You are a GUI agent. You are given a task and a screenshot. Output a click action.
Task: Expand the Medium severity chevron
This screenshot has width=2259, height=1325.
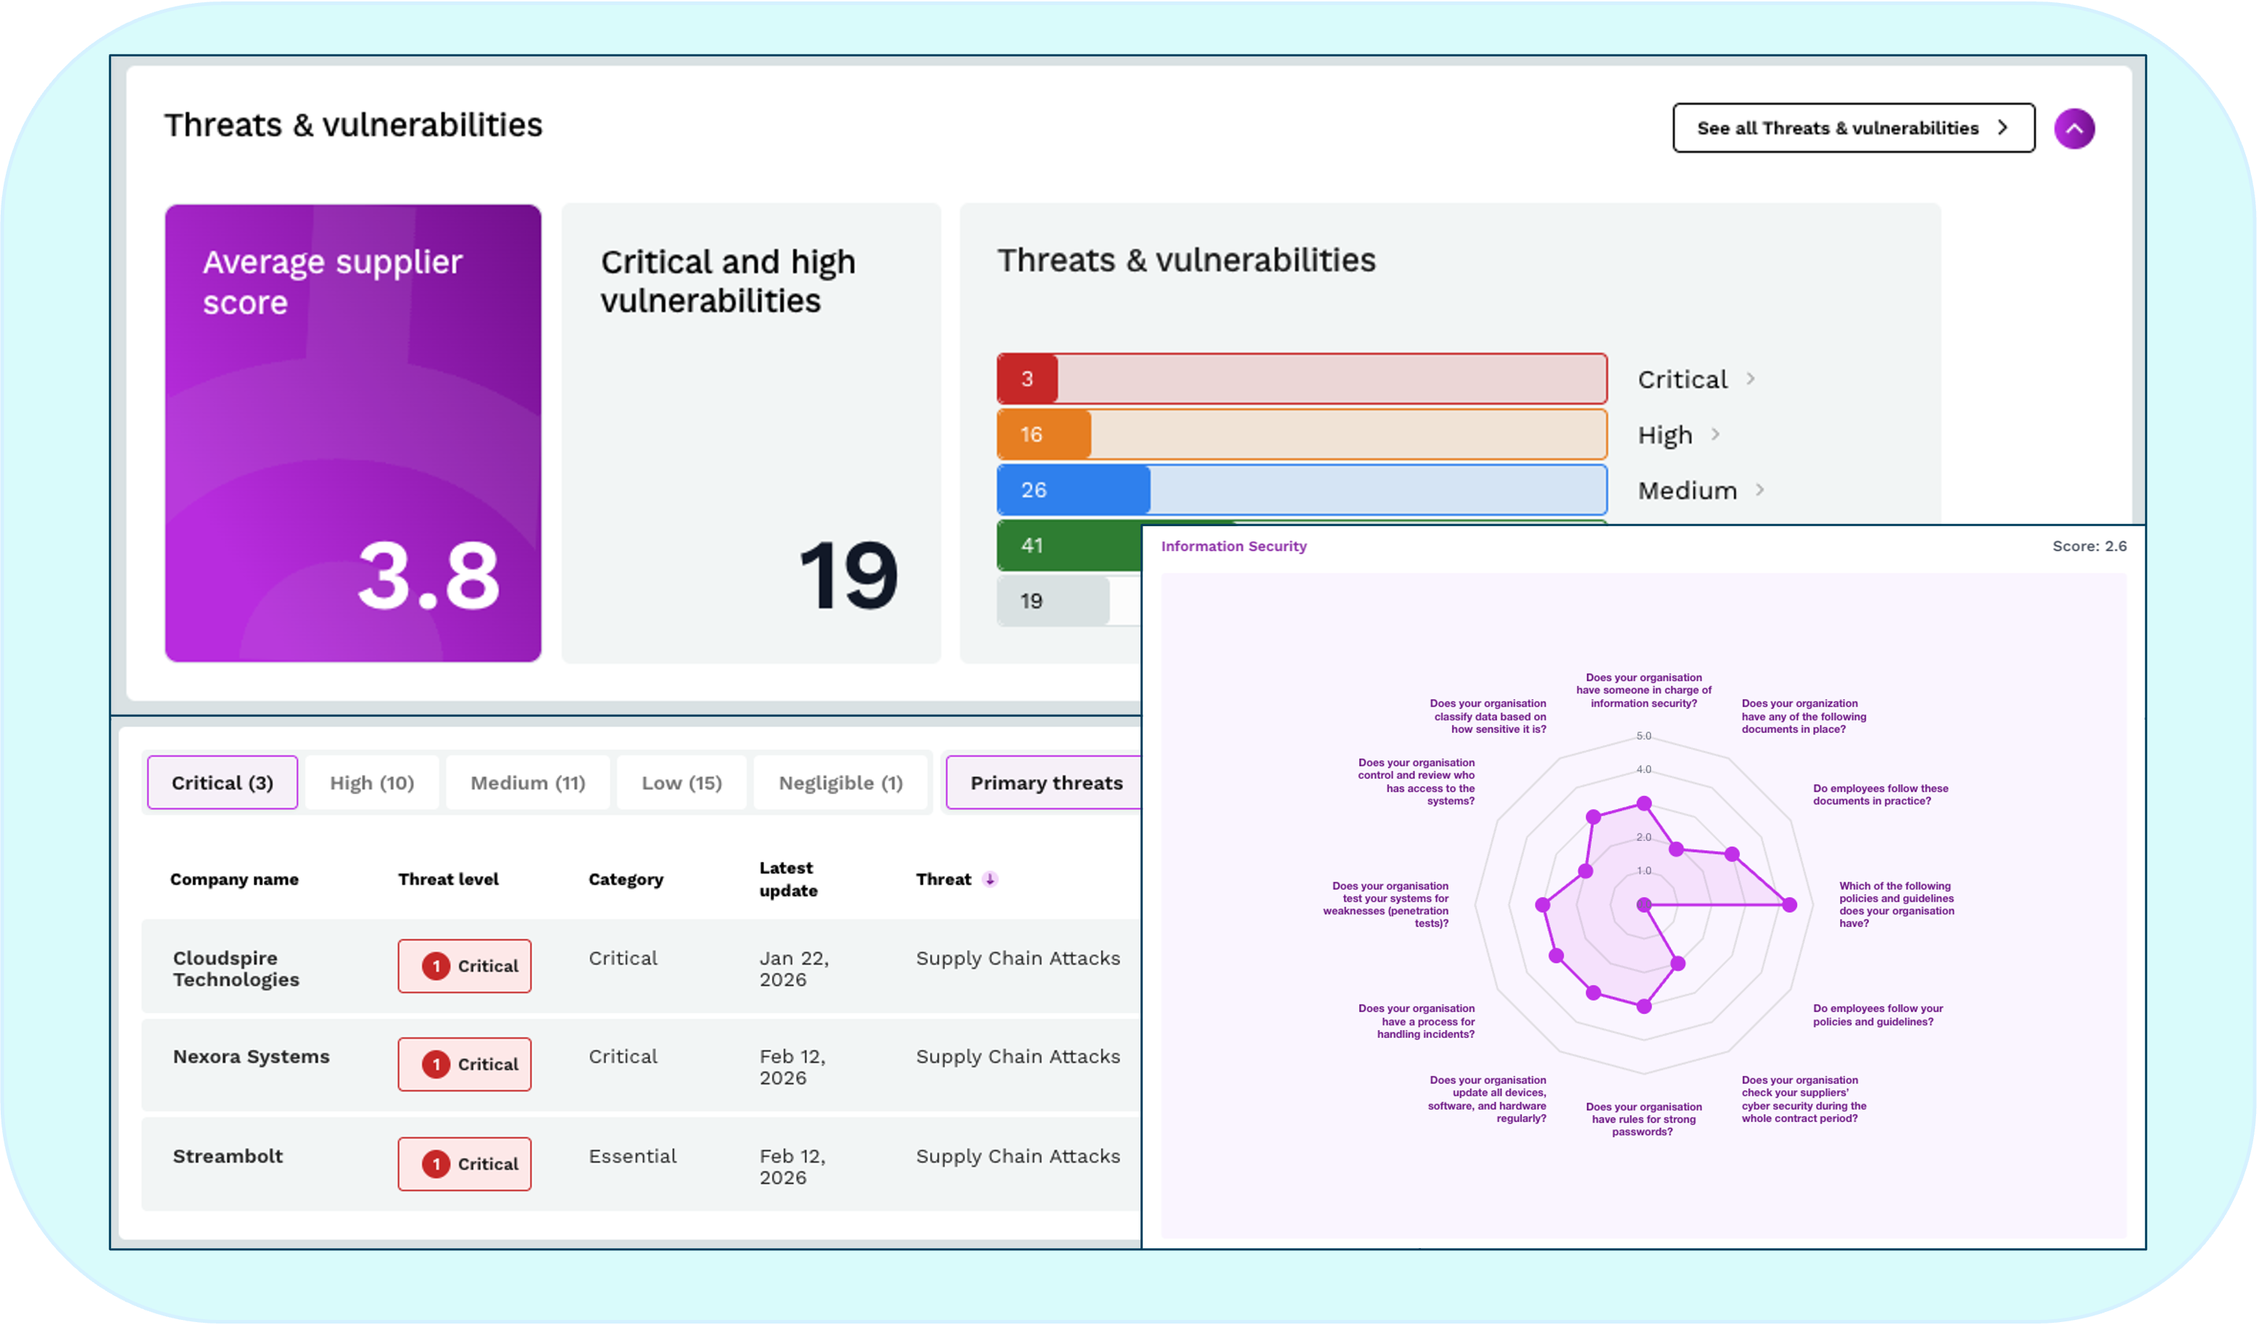(x=1759, y=489)
